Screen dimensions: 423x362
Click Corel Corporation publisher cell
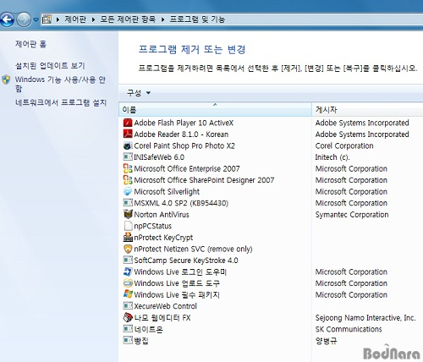tap(344, 145)
